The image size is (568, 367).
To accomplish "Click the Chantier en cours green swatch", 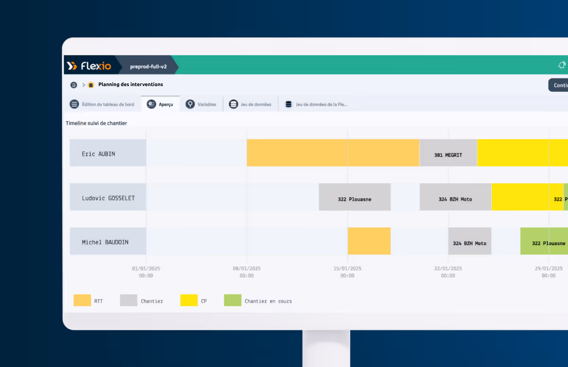I will click(233, 300).
